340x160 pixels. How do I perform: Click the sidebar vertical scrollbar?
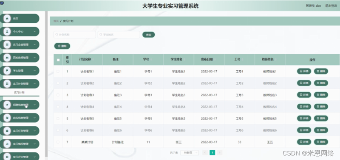46,84
